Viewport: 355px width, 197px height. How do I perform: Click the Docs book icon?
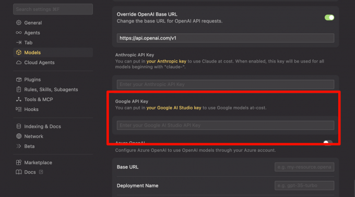[x=19, y=172]
